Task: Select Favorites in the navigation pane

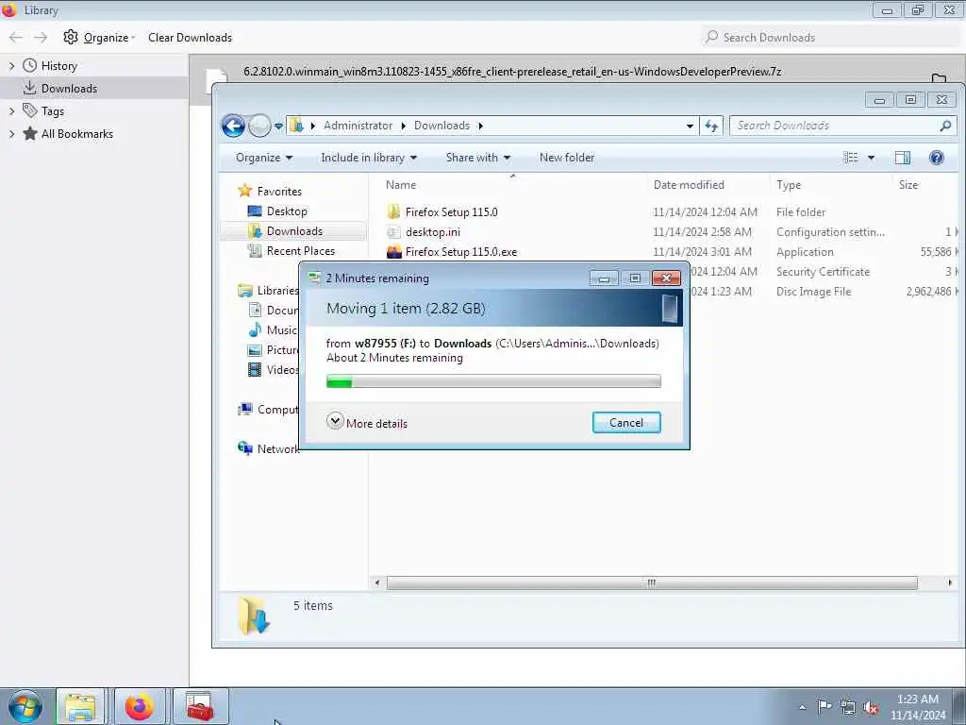Action: 279,191
